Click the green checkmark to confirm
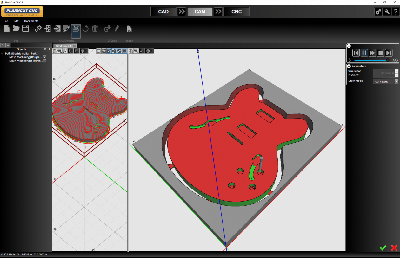400x258 pixels. 383,248
